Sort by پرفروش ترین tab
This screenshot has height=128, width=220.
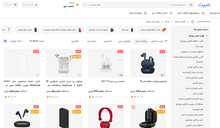(x=125, y=41)
